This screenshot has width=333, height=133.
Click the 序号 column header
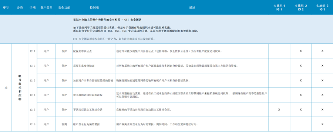(6, 8)
